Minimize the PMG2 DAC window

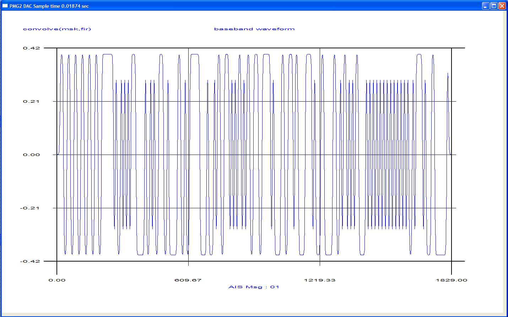pos(486,6)
